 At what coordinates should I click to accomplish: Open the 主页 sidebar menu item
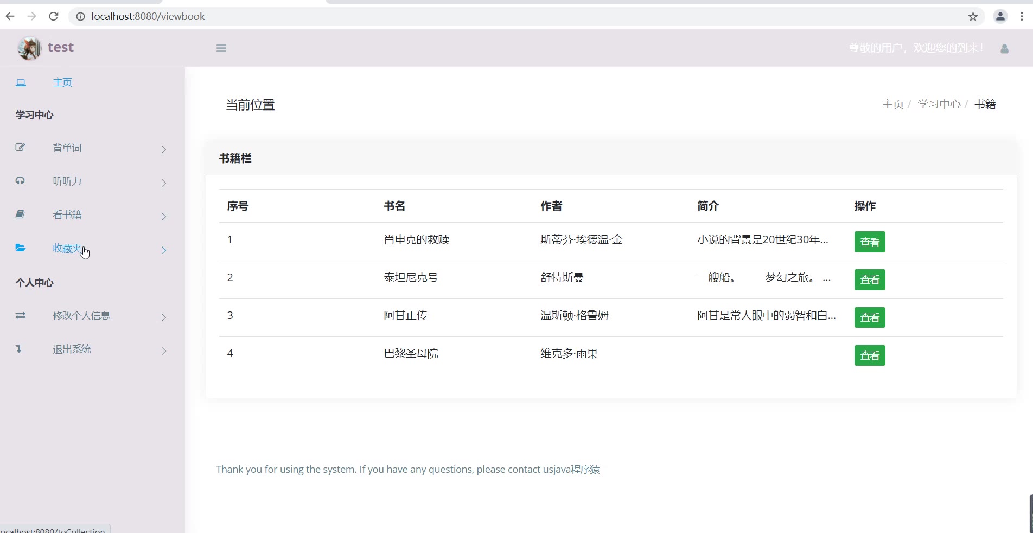[x=62, y=82]
